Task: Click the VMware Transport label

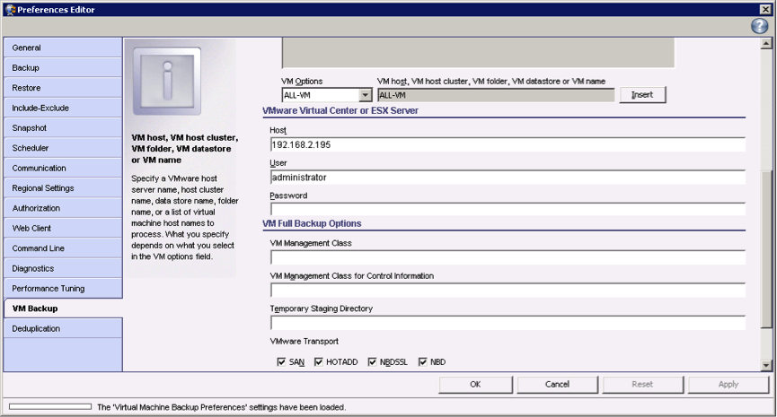Action: pos(305,342)
